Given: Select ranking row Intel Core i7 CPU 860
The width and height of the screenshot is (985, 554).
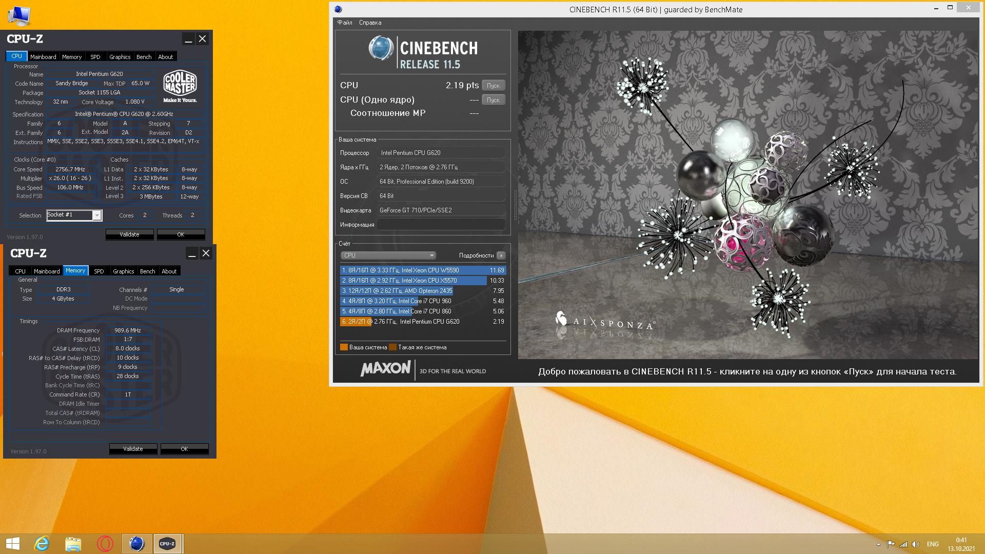Looking at the screenshot, I should [423, 311].
